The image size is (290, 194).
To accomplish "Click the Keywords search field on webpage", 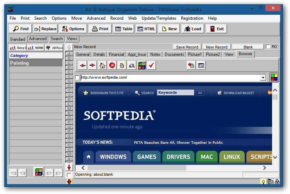I will [x=175, y=92].
